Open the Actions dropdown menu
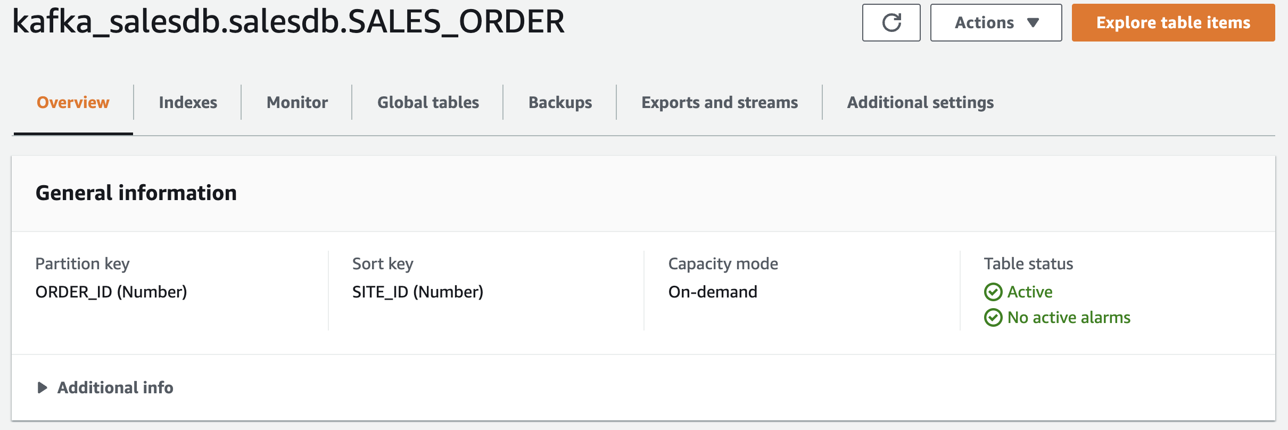 995,23
